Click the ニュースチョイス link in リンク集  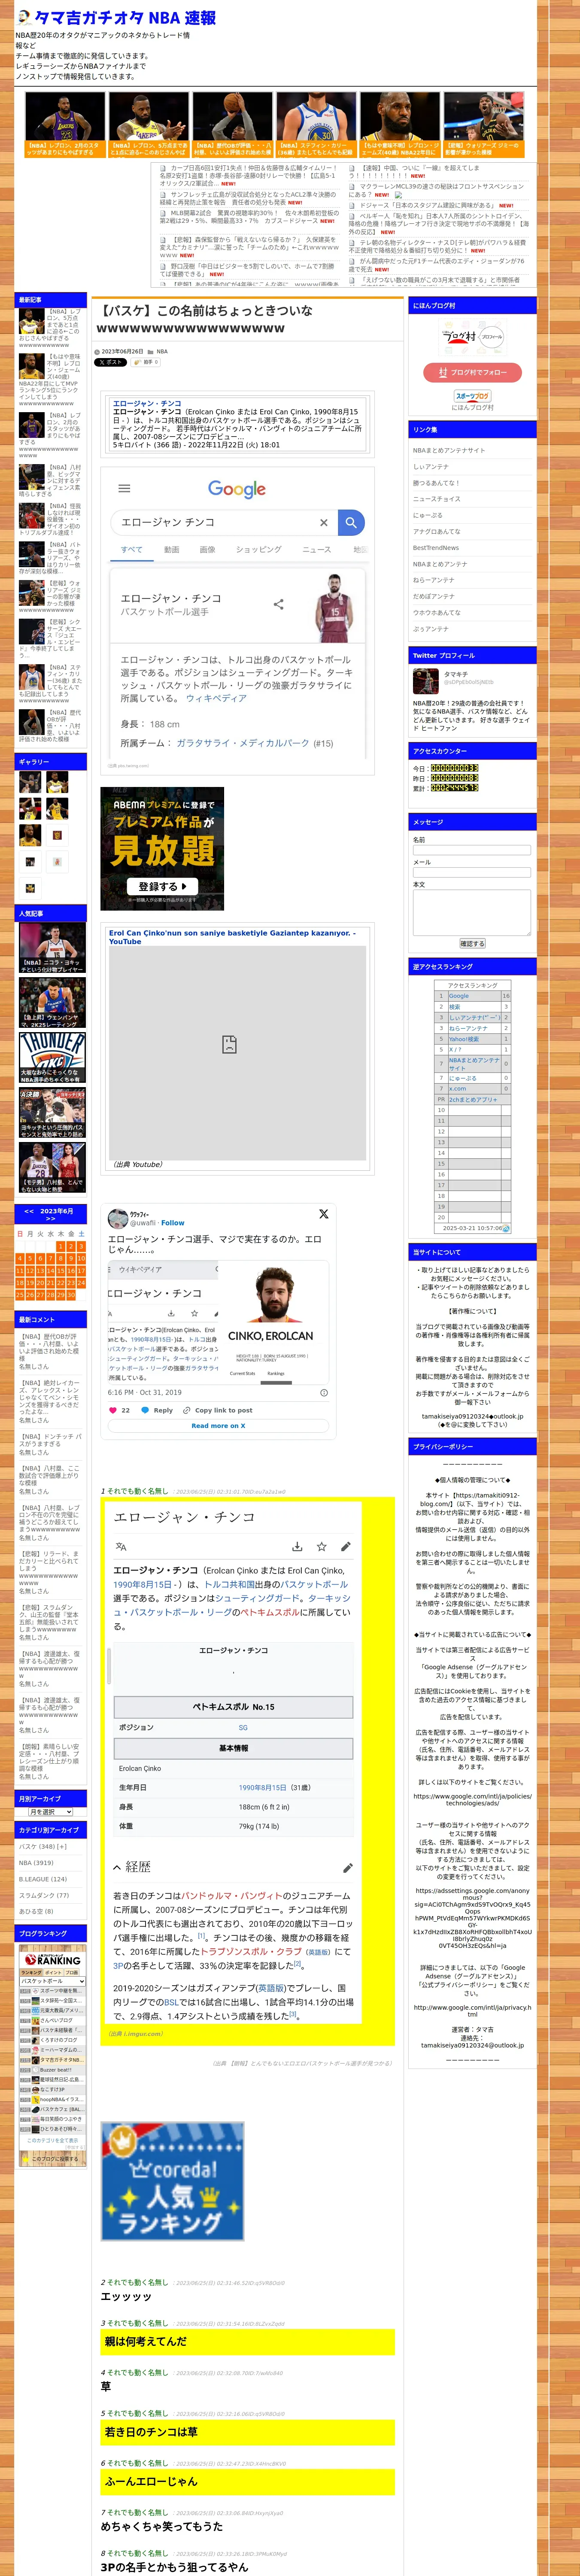coord(437,499)
